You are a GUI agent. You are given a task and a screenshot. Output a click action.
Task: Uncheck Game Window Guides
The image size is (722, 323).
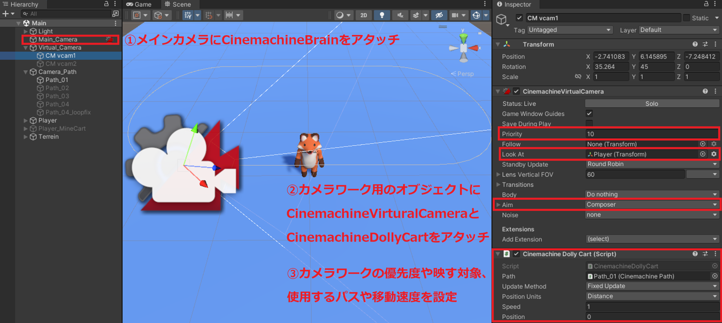click(x=590, y=113)
